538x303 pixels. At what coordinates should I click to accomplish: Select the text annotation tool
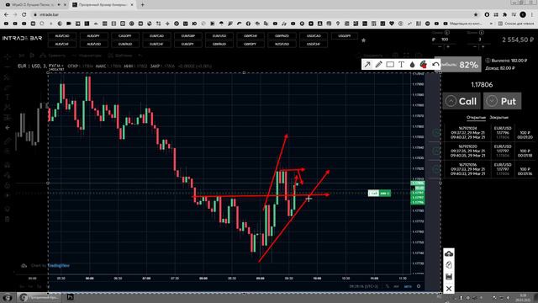coord(401,65)
